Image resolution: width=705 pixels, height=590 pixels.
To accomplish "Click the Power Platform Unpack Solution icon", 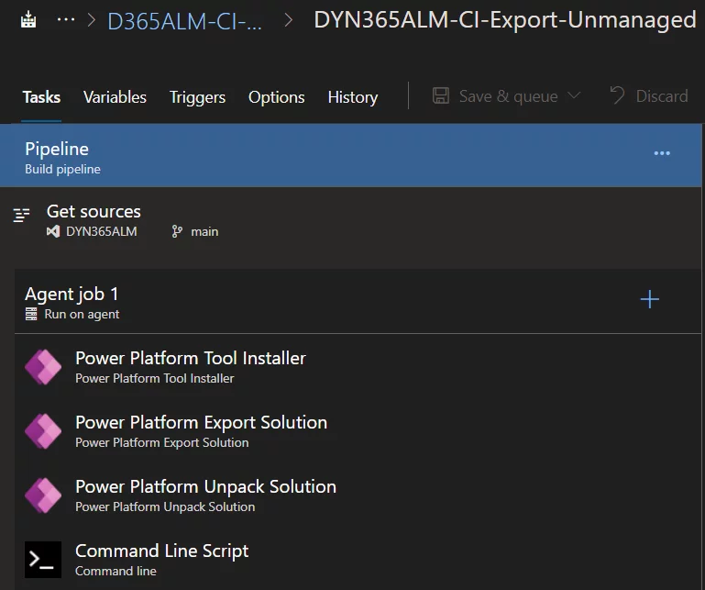I will tap(43, 495).
